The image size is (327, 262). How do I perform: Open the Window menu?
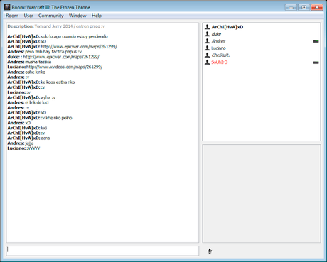pos(77,16)
